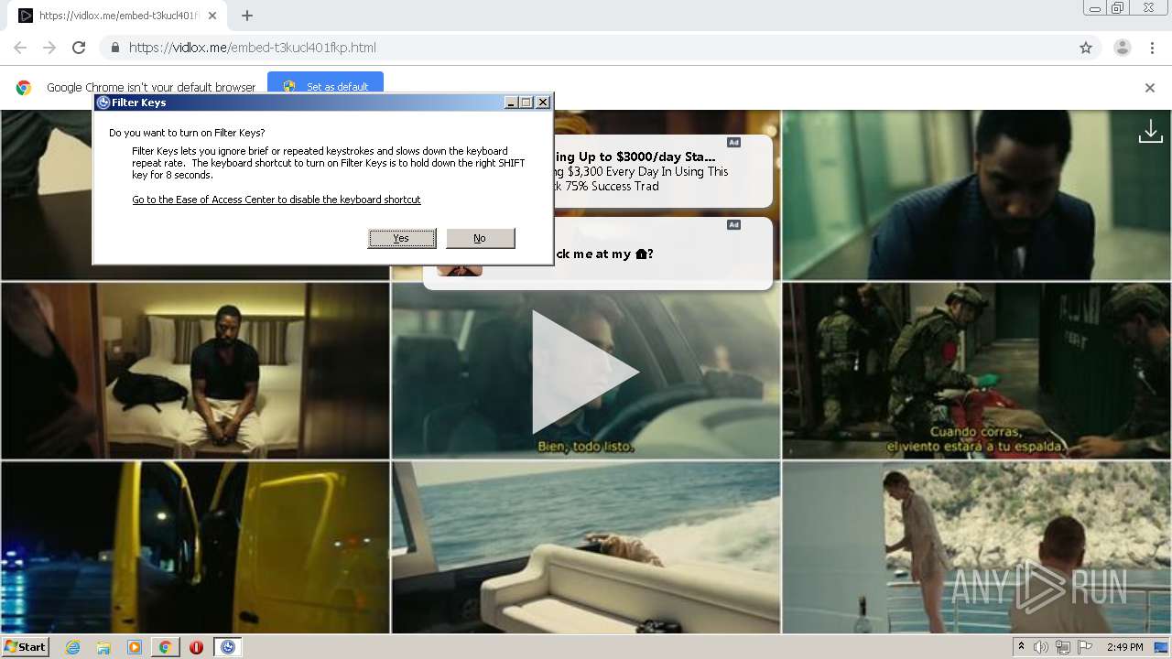This screenshot has width=1172, height=659.
Task: Play the video with the center button
Action: [x=584, y=372]
